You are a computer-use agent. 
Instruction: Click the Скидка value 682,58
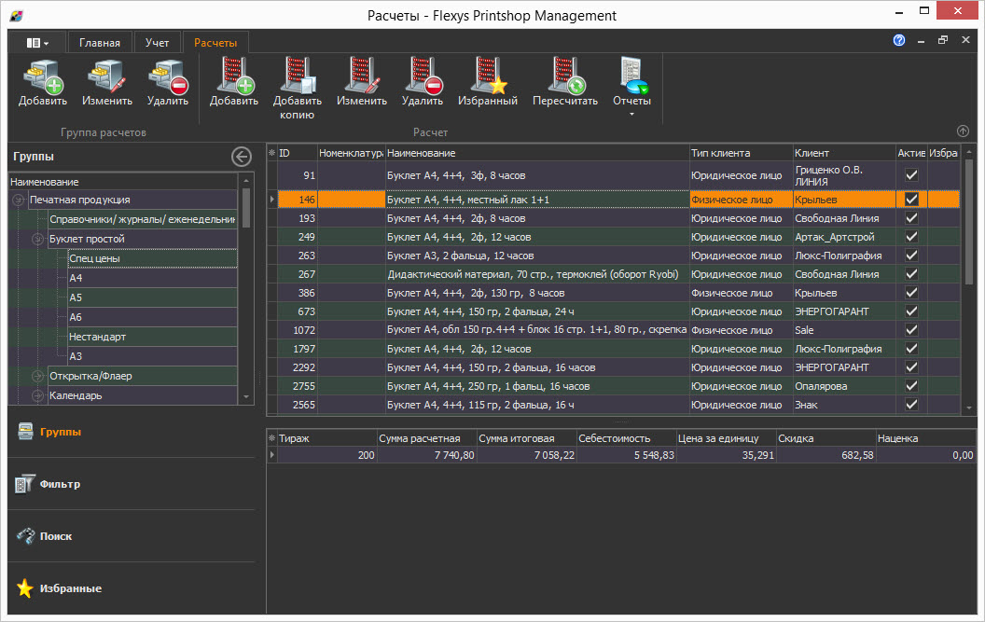coord(826,455)
